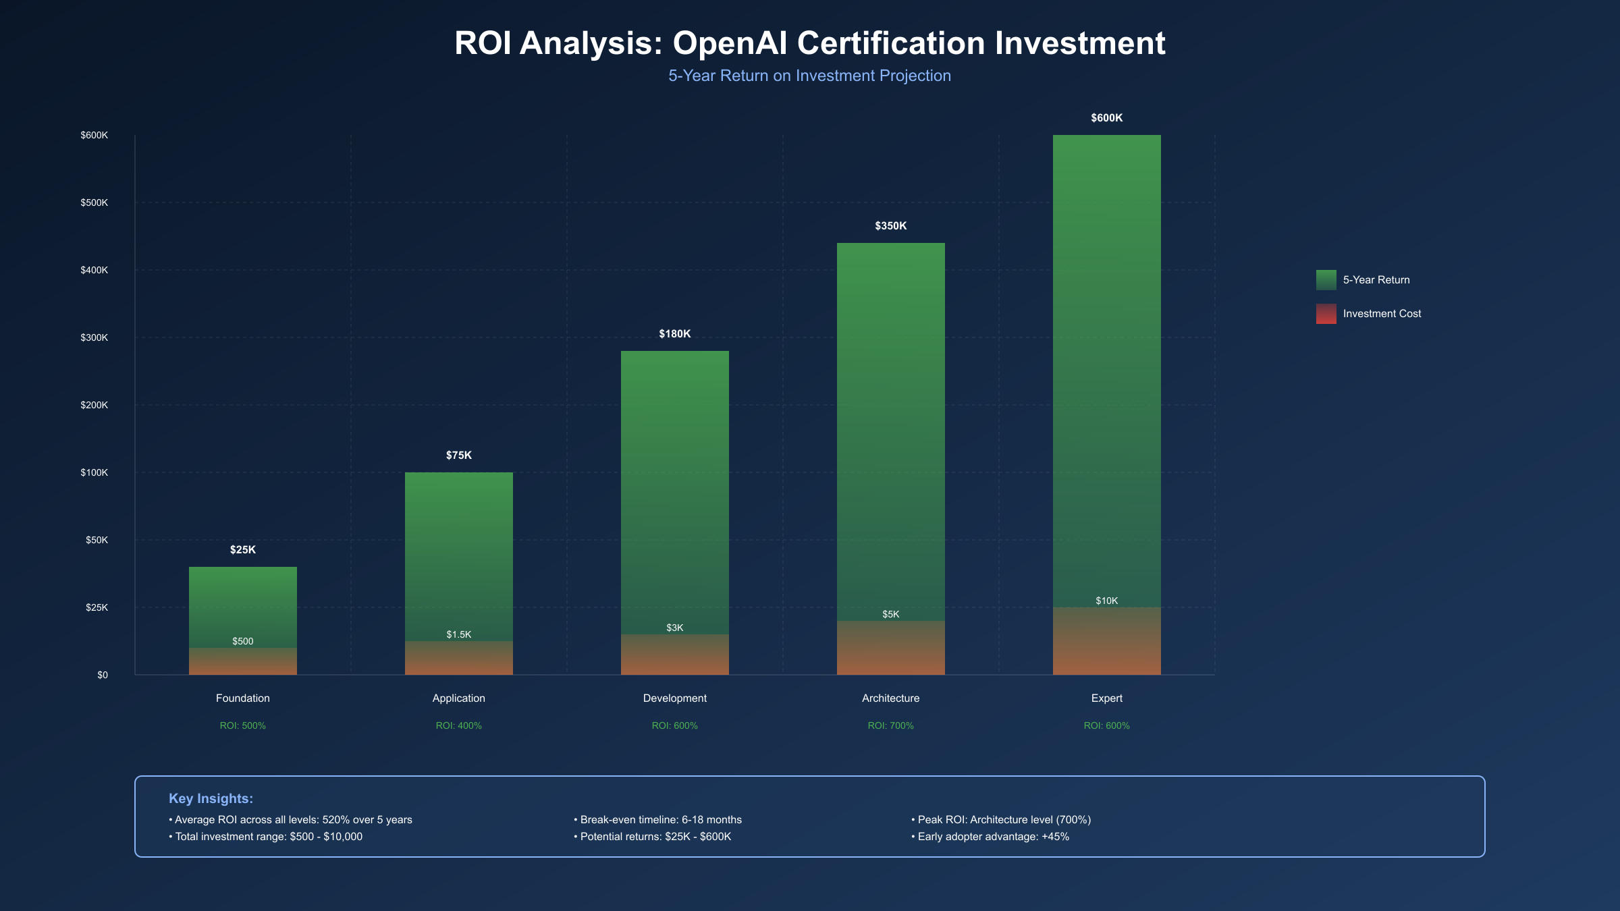Click the Foundation orange investment cost segment

pos(243,661)
